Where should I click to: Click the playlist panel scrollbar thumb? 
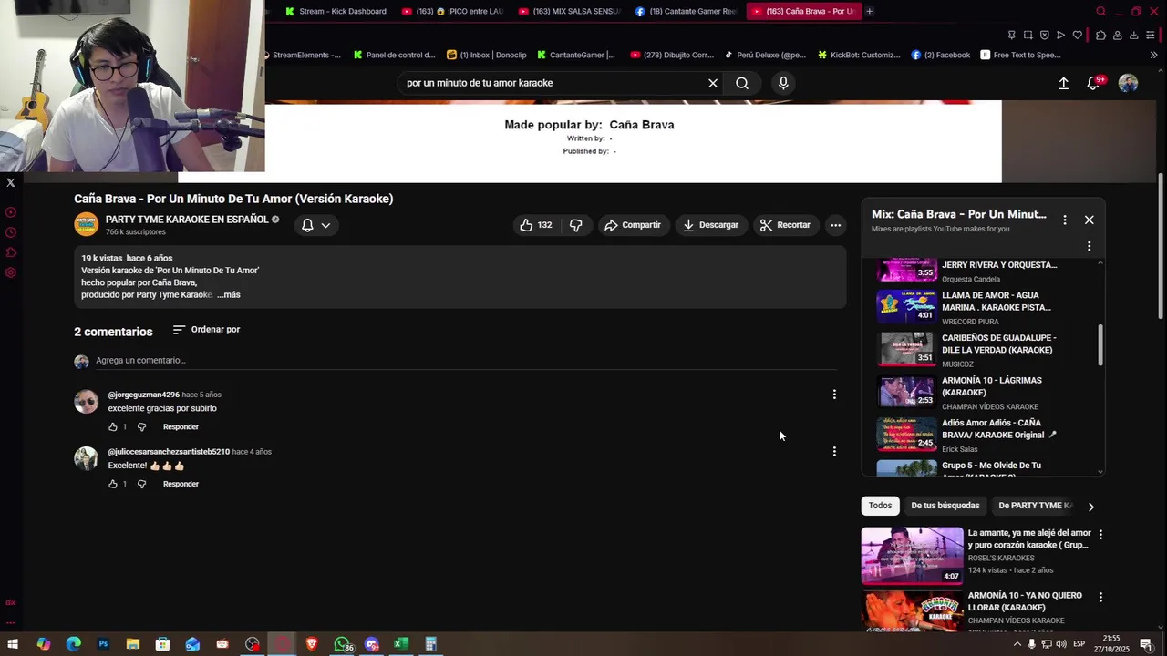click(1100, 344)
